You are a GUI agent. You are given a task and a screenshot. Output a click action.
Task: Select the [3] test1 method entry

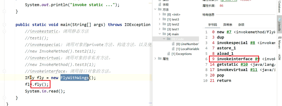(173, 29)
